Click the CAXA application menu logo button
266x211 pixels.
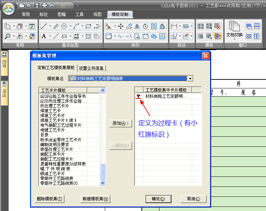[9, 9]
